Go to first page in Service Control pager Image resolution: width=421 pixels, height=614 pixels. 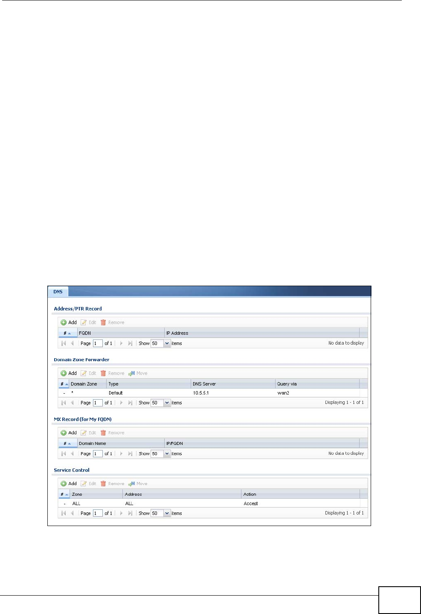(64, 513)
